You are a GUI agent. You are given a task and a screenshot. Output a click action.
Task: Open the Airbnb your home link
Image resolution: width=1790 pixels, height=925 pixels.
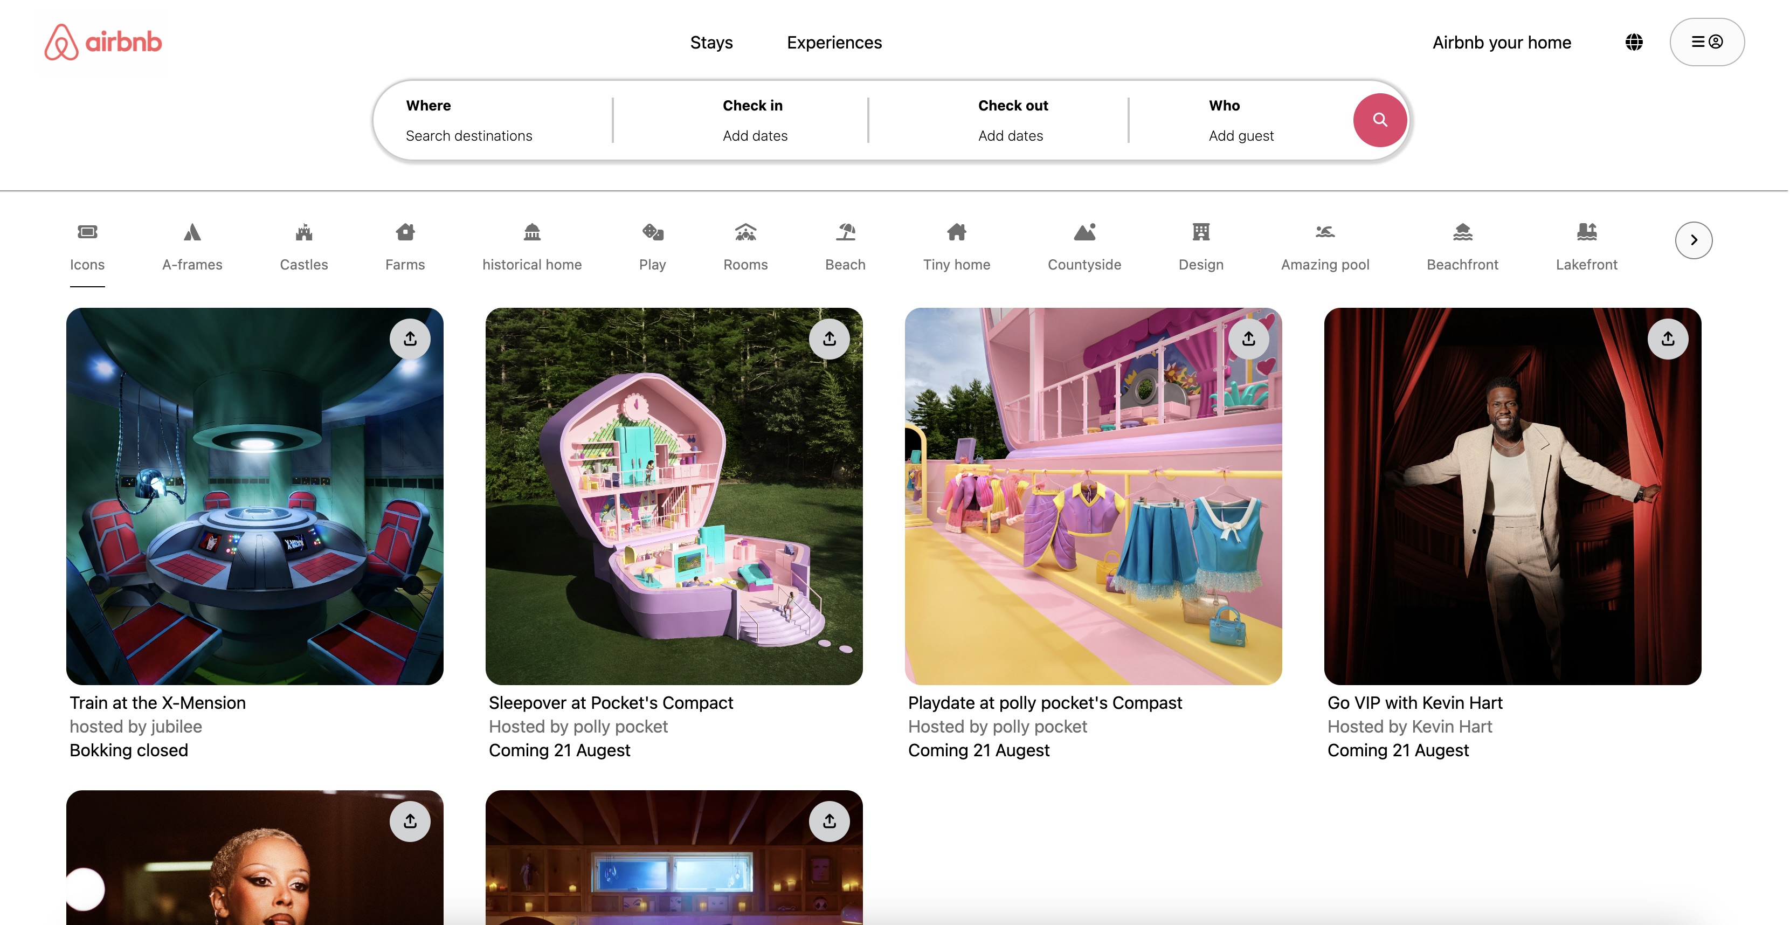coord(1501,43)
